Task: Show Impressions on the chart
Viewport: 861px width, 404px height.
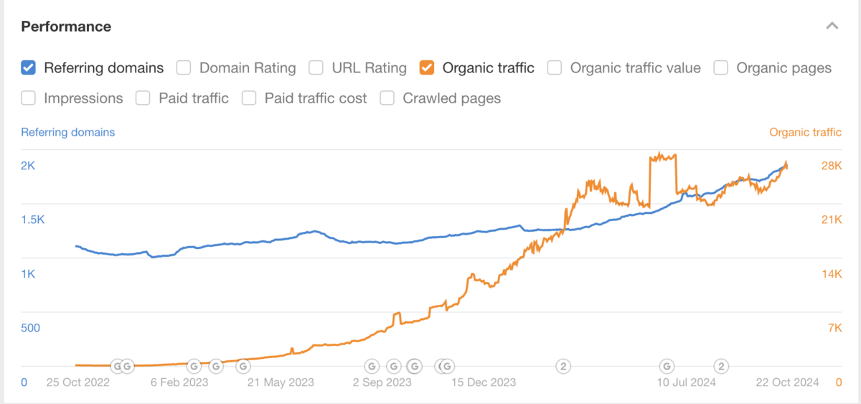Action: tap(29, 98)
